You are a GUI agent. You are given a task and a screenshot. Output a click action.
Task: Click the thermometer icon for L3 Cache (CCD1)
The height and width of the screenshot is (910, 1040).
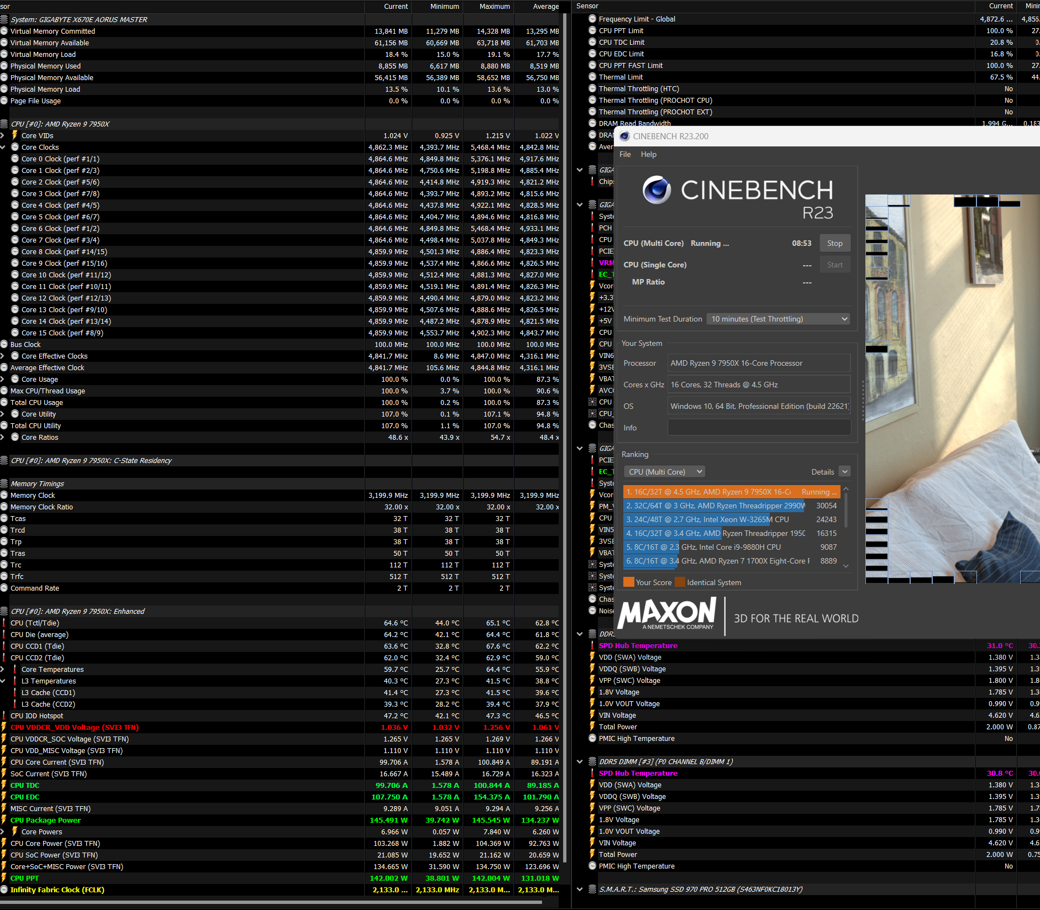15,693
